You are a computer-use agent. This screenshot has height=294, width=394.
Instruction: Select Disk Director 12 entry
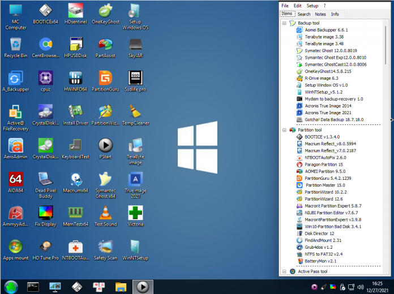(319, 234)
